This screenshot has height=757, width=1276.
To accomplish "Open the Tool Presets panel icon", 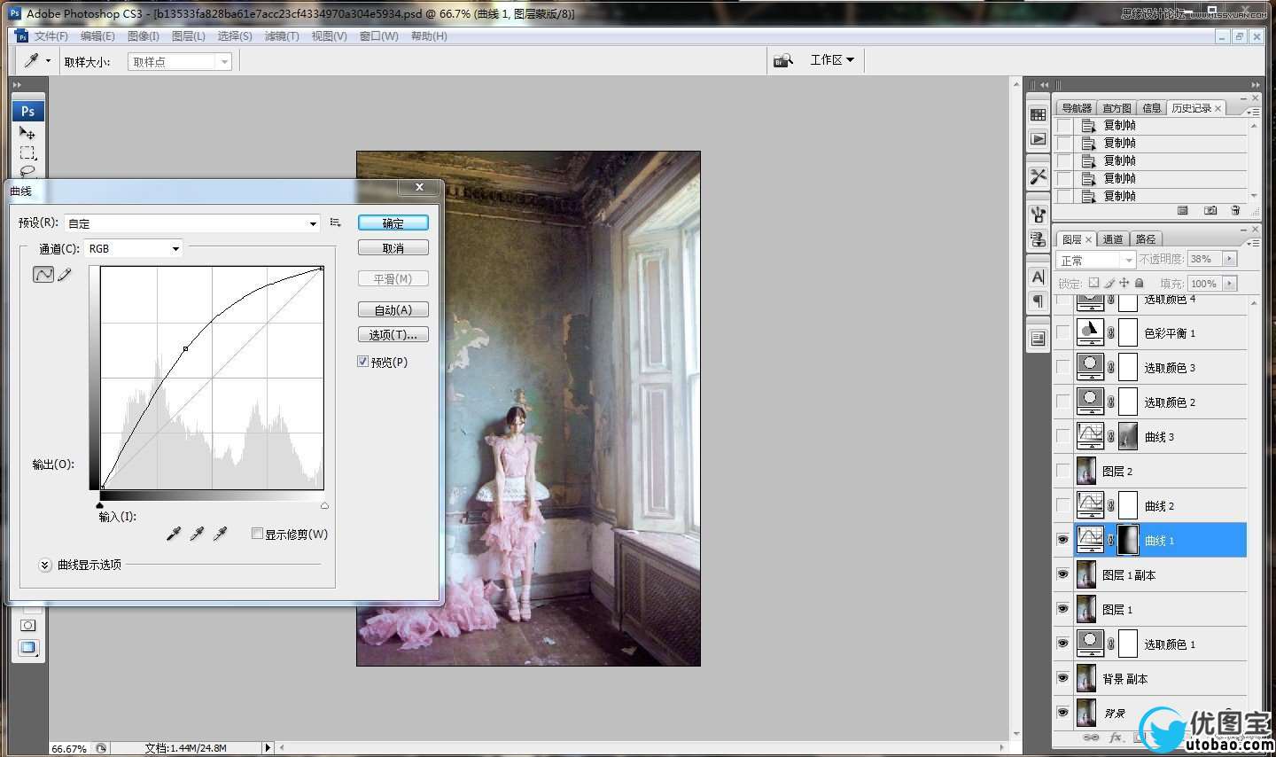I will (1039, 176).
